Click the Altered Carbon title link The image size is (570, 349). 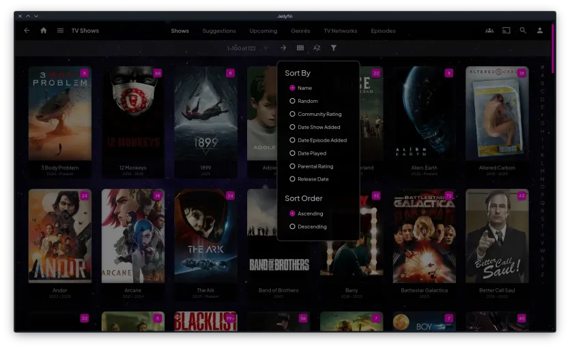[497, 168]
